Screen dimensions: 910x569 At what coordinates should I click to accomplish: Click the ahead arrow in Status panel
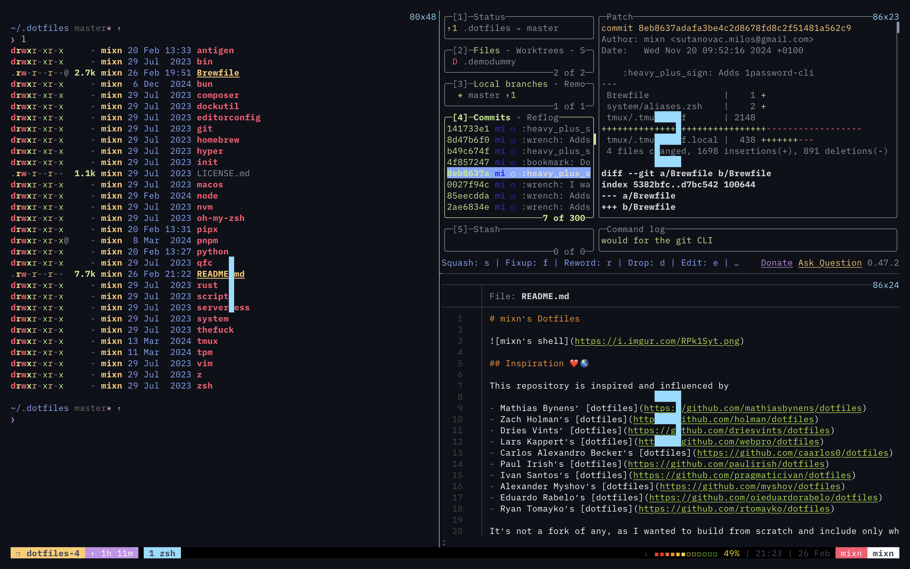[x=449, y=28]
